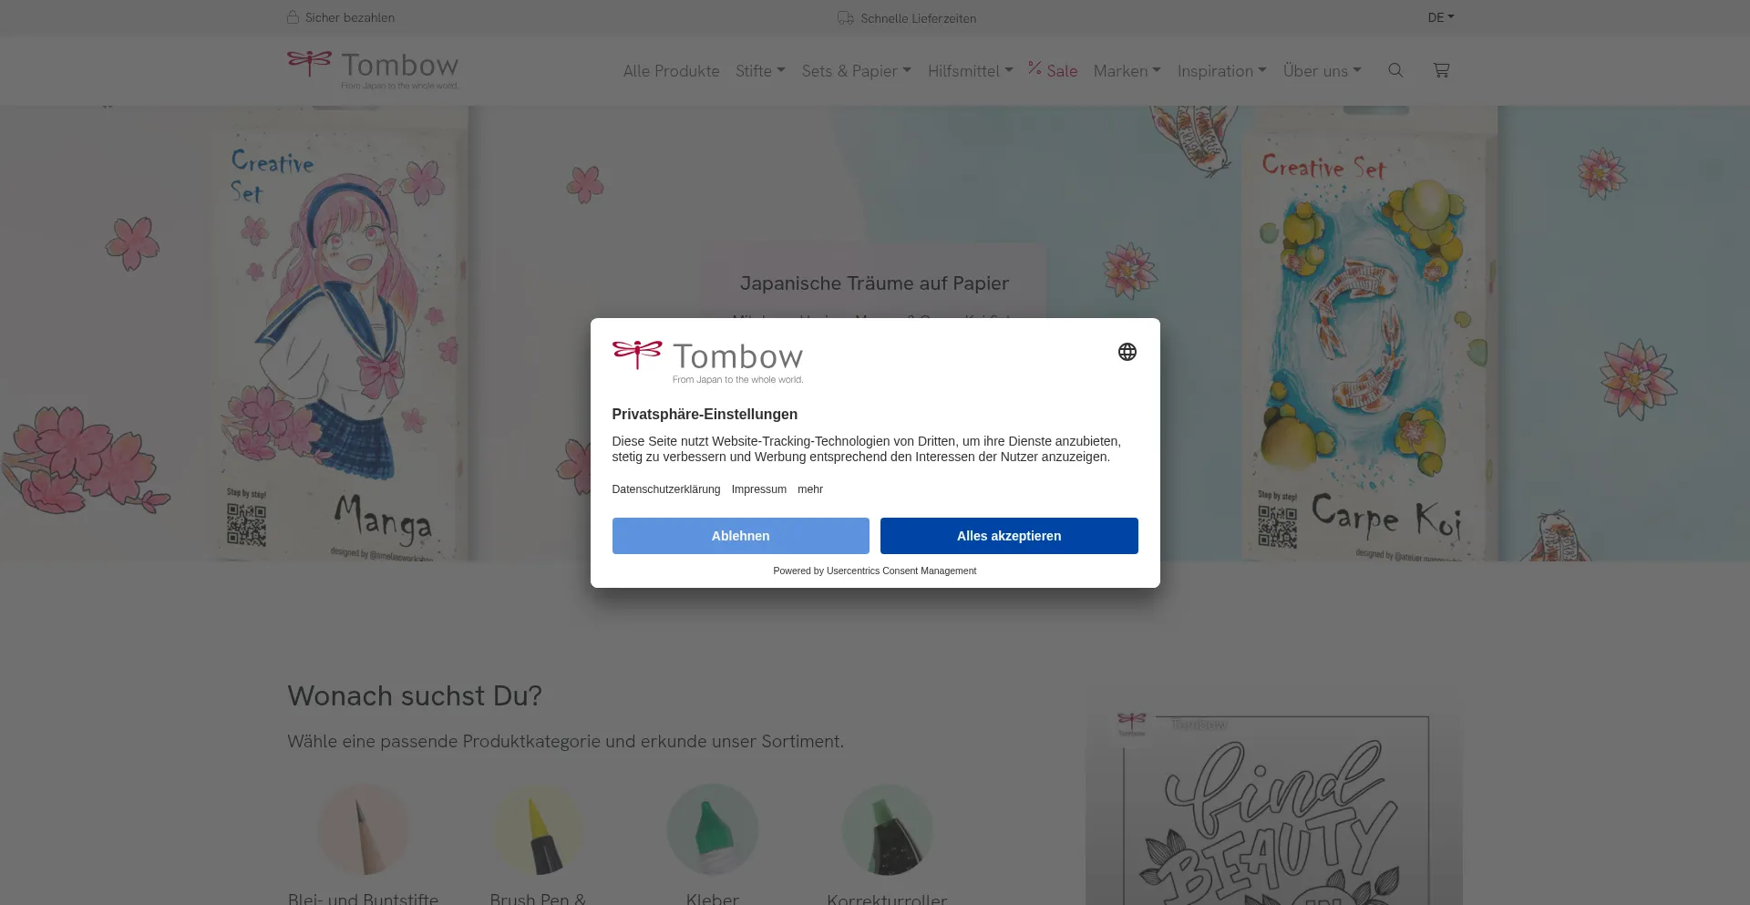
Task: Expand the Stifte dropdown menu
Action: pyautogui.click(x=760, y=71)
